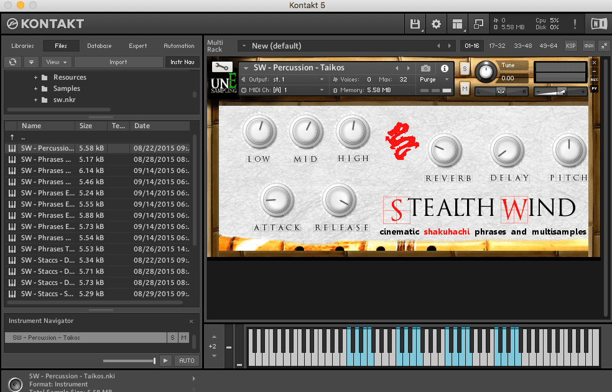612x392 pixels.
Task: Select previous multi arrow in rack
Action: coord(438,46)
